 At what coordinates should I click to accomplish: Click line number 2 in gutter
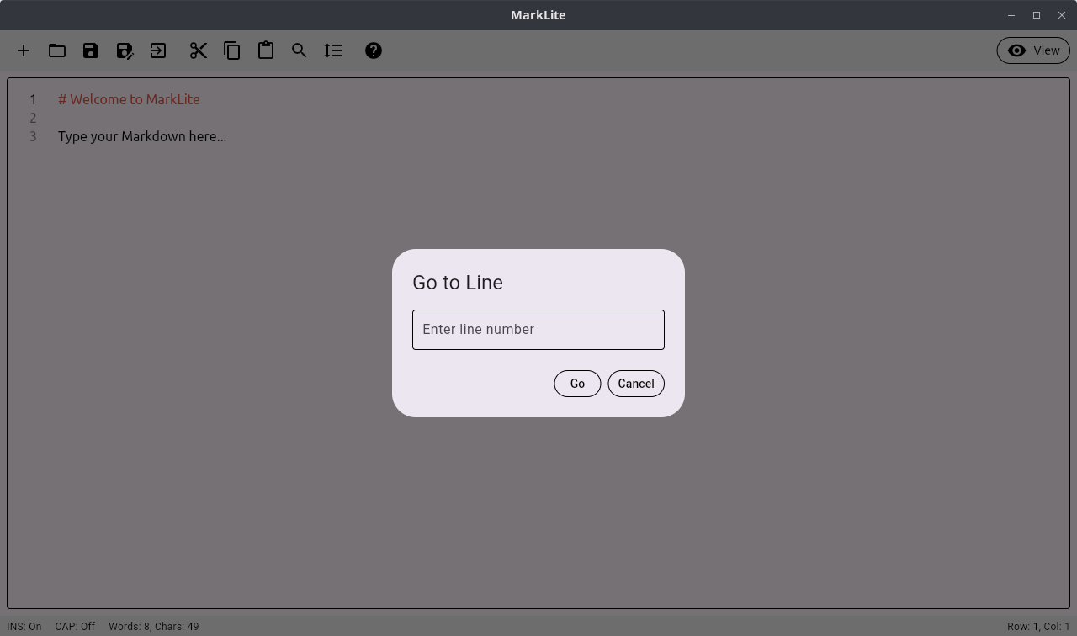[x=33, y=118]
